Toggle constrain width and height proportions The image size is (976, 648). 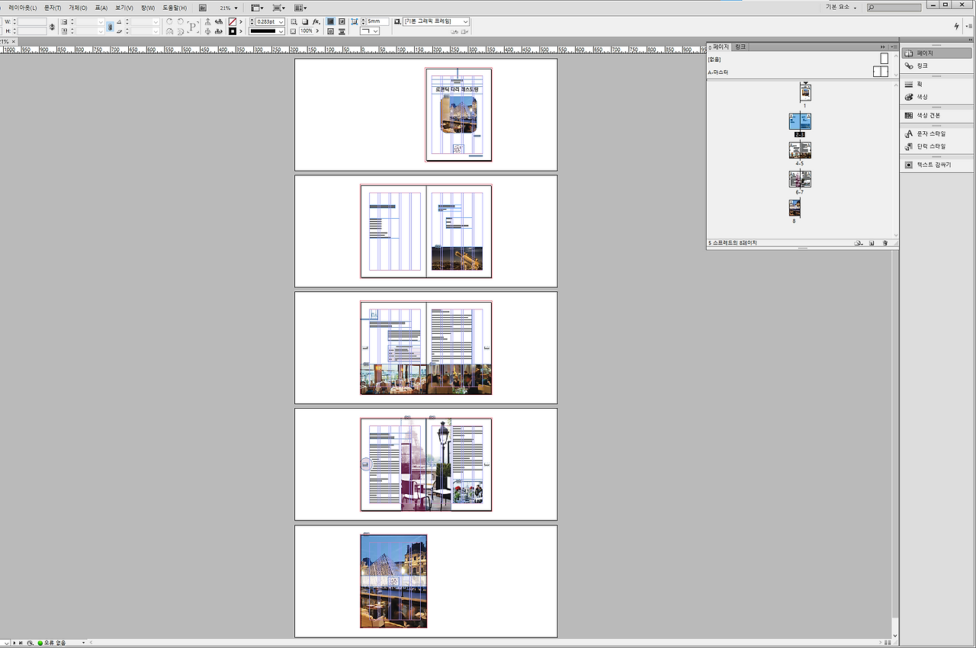click(x=52, y=27)
